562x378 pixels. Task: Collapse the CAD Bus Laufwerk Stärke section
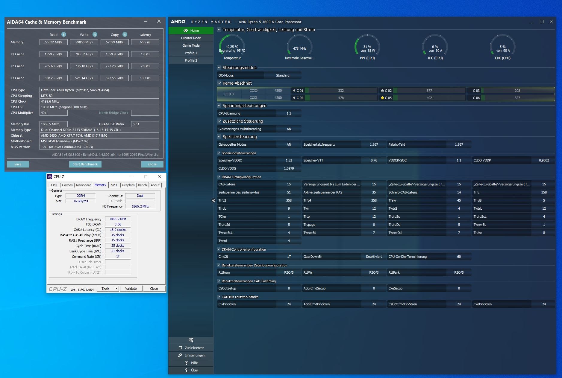(219, 297)
